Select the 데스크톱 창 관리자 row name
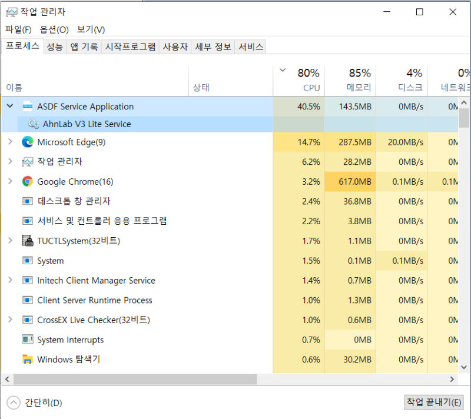Screen dimensions: 471x419 click(x=74, y=201)
